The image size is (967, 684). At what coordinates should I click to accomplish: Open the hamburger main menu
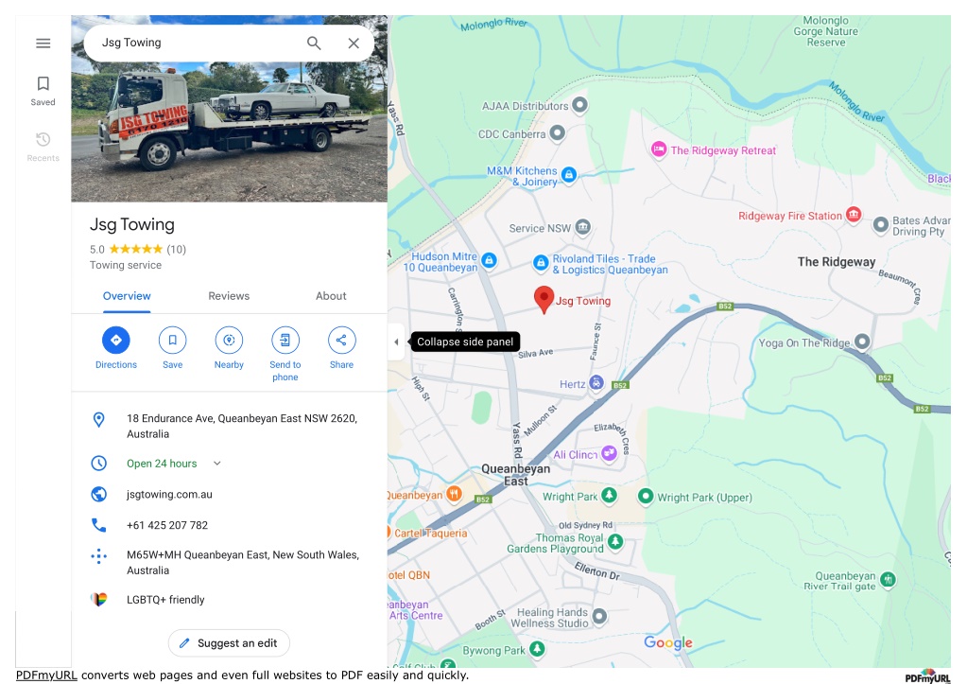tap(43, 44)
